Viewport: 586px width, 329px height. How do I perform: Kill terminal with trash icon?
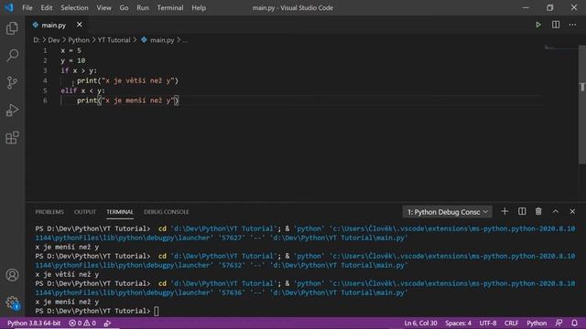coord(538,211)
